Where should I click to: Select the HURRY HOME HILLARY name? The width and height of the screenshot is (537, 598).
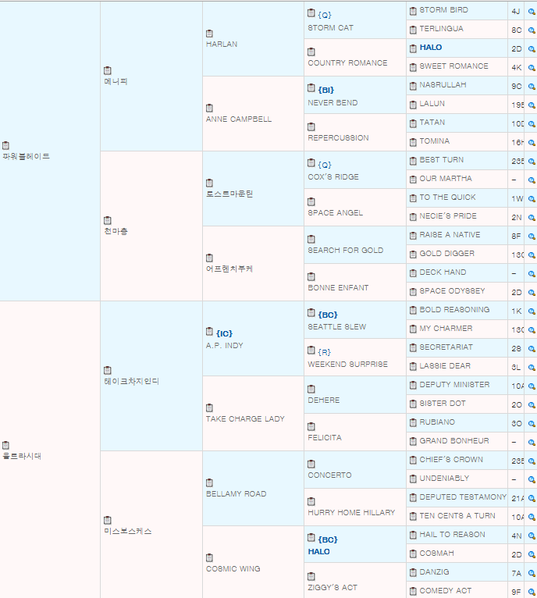[351, 513]
